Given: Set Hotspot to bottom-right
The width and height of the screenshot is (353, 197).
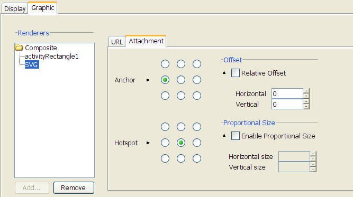Looking at the screenshot, I should click(x=197, y=158).
